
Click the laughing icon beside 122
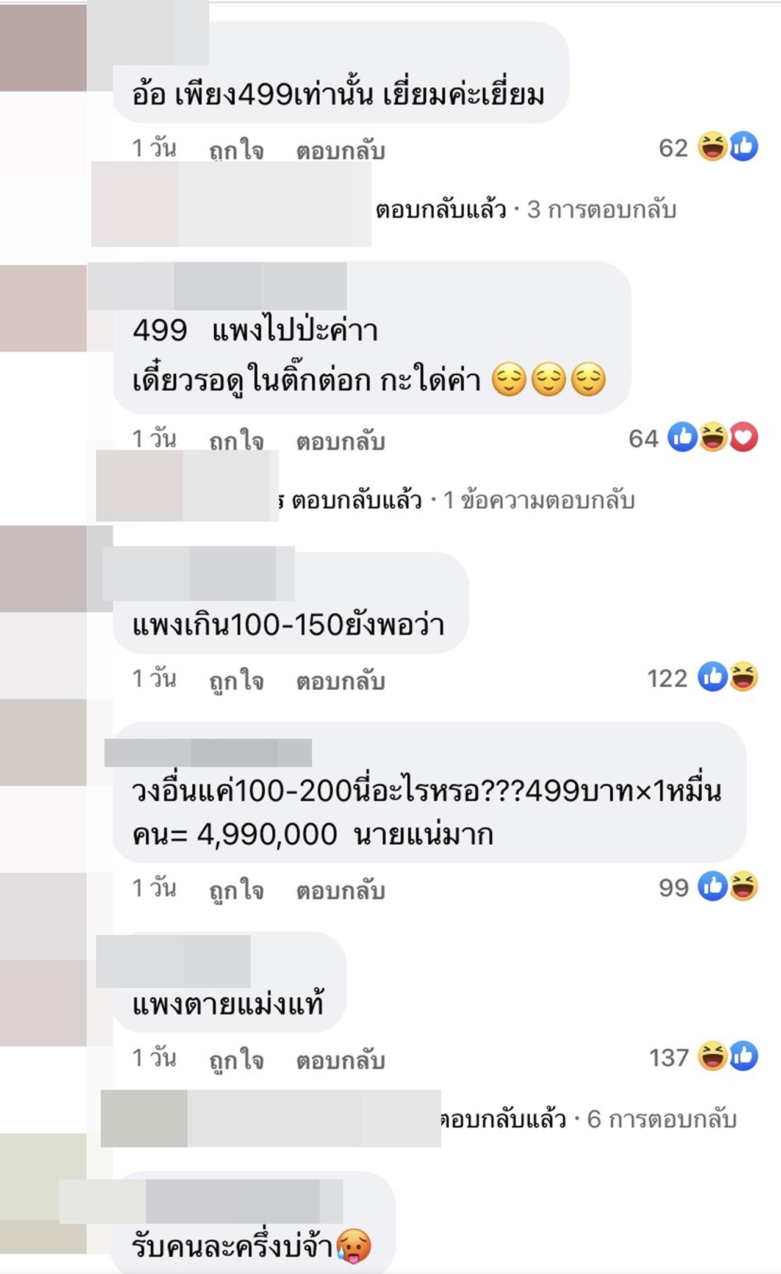click(743, 677)
